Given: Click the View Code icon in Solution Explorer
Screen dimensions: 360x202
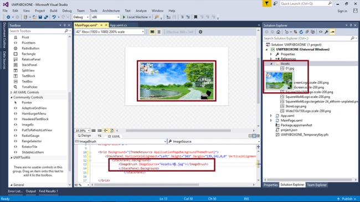Looking at the screenshot, I should pyautogui.click(x=321, y=32).
